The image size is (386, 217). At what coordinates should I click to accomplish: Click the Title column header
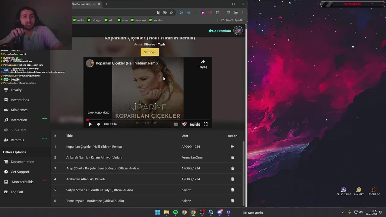[x=69, y=136]
